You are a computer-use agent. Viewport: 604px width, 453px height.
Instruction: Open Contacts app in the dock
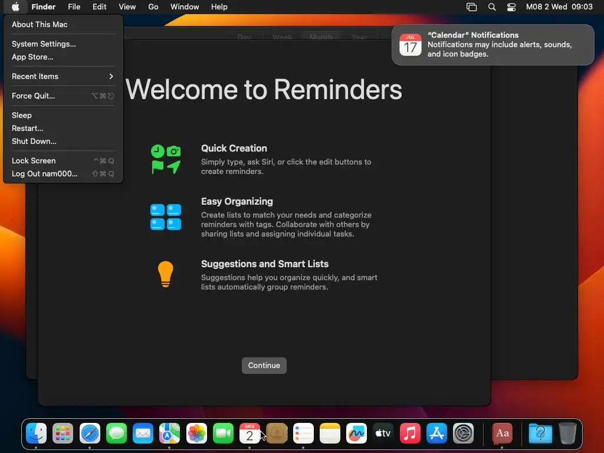click(277, 434)
